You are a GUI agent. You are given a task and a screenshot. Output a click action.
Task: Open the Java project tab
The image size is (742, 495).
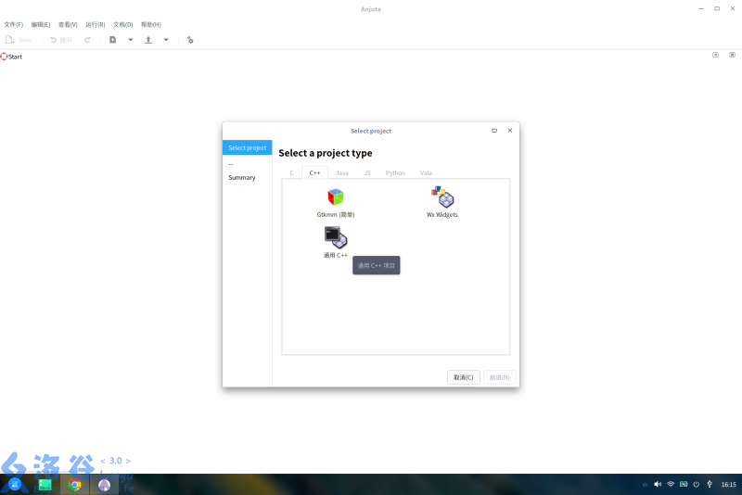[x=342, y=173]
